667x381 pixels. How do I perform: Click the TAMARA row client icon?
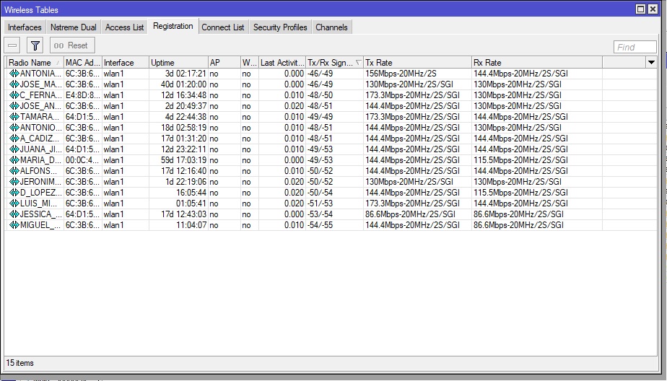[x=14, y=116]
